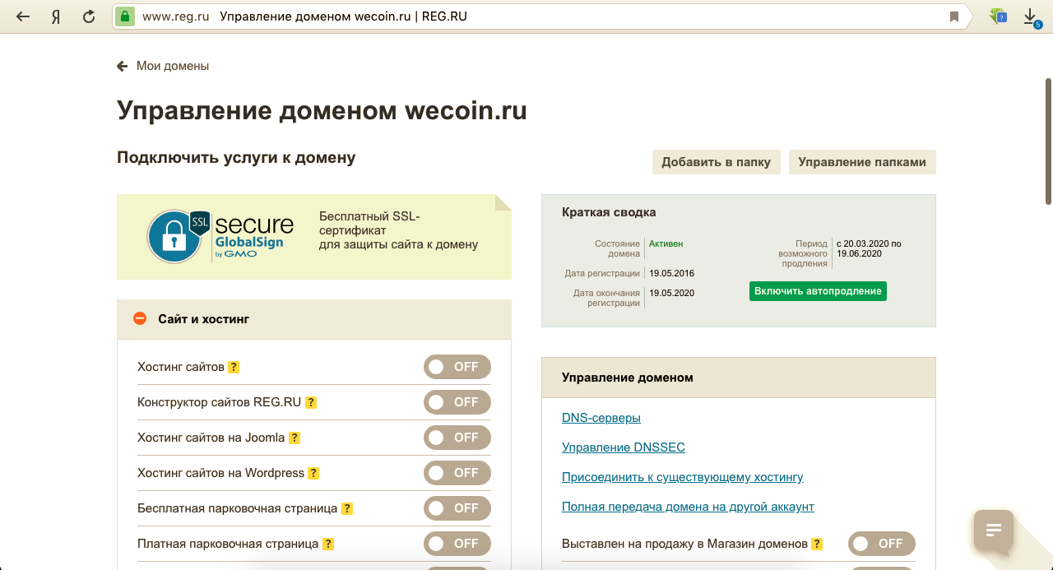Open Полная передача домена на другой аккаунт link

pyautogui.click(x=688, y=507)
